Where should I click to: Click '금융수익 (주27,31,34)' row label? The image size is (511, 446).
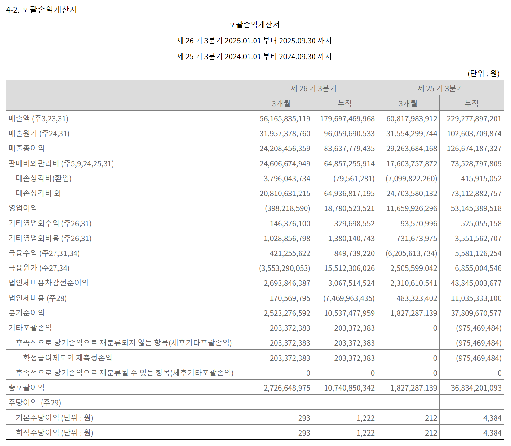pyautogui.click(x=44, y=253)
